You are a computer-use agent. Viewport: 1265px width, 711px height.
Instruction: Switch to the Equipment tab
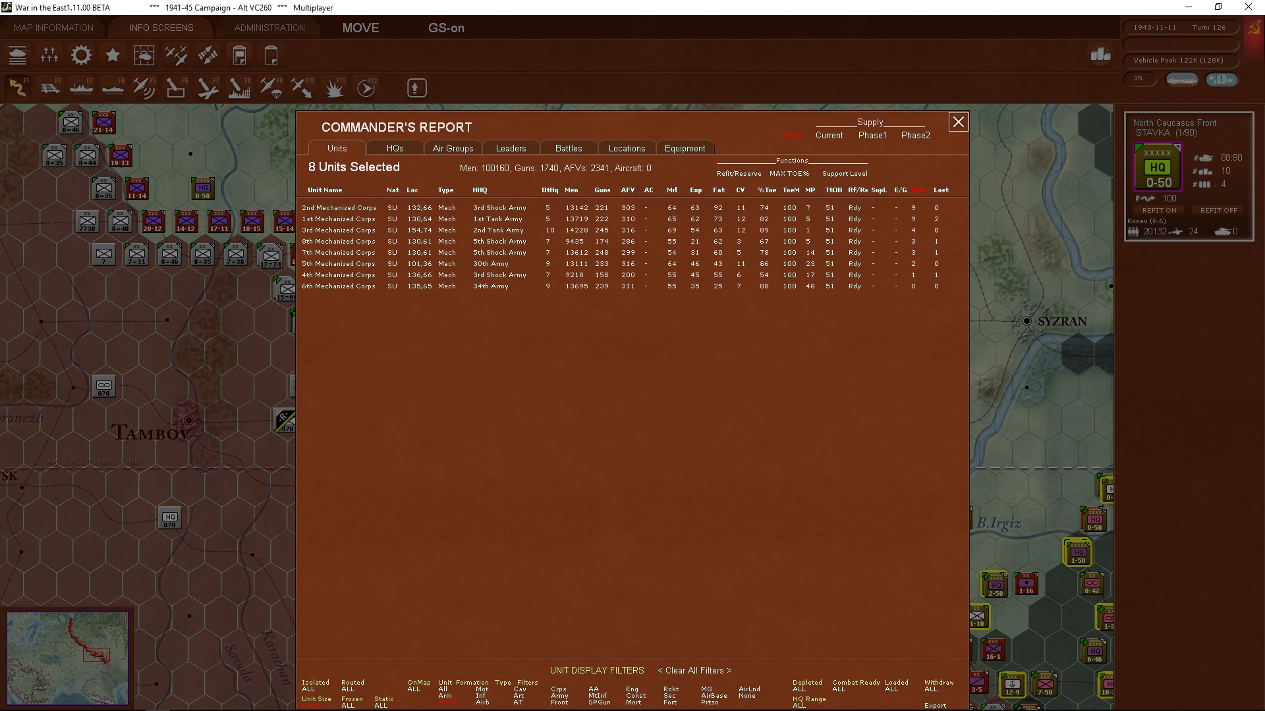click(685, 148)
